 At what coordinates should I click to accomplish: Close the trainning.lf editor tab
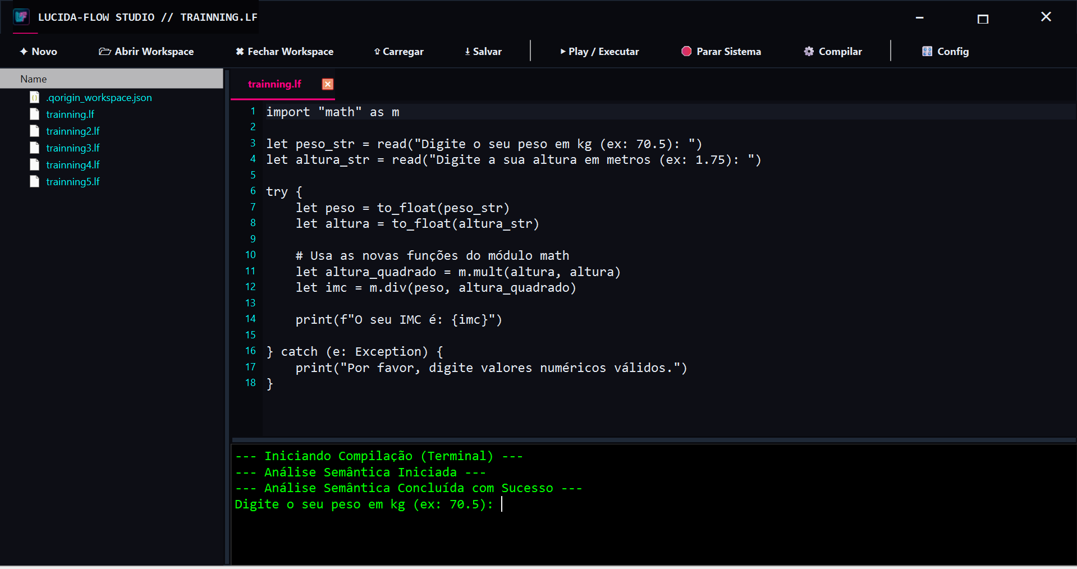(x=328, y=84)
